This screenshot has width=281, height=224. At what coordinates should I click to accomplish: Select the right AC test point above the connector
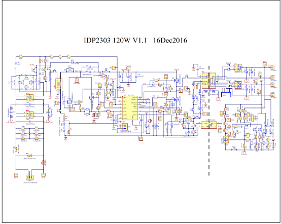point(44,174)
